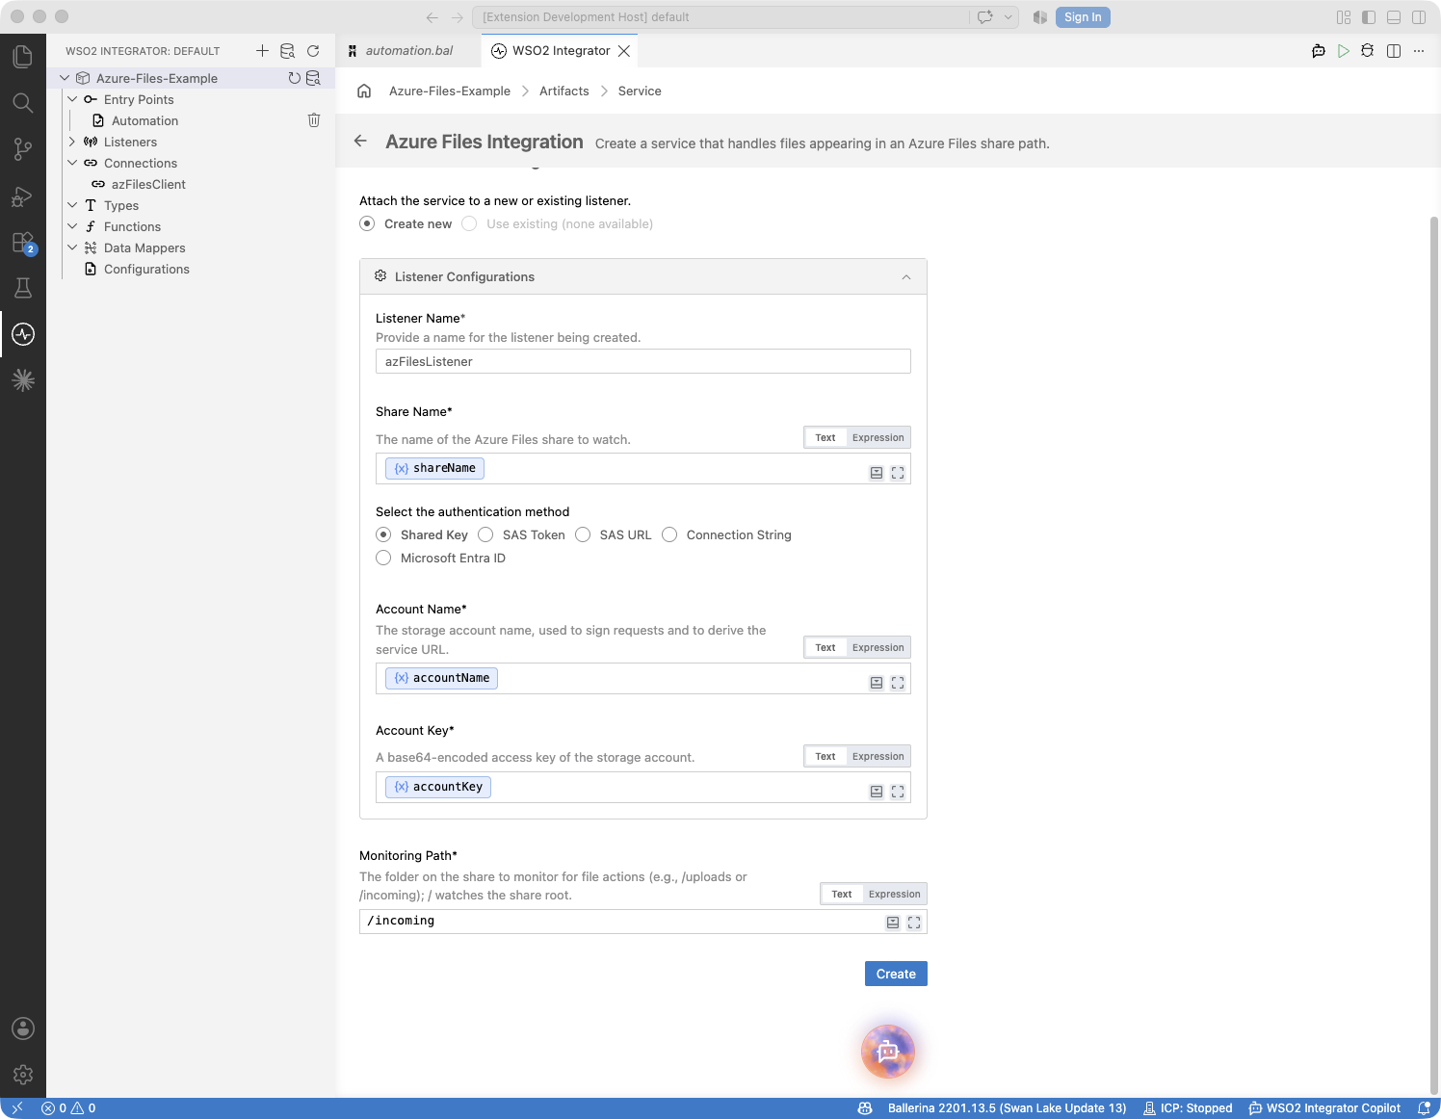Open the floating AI chat assistant button
Image resolution: width=1441 pixels, height=1119 pixels.
[x=888, y=1051]
